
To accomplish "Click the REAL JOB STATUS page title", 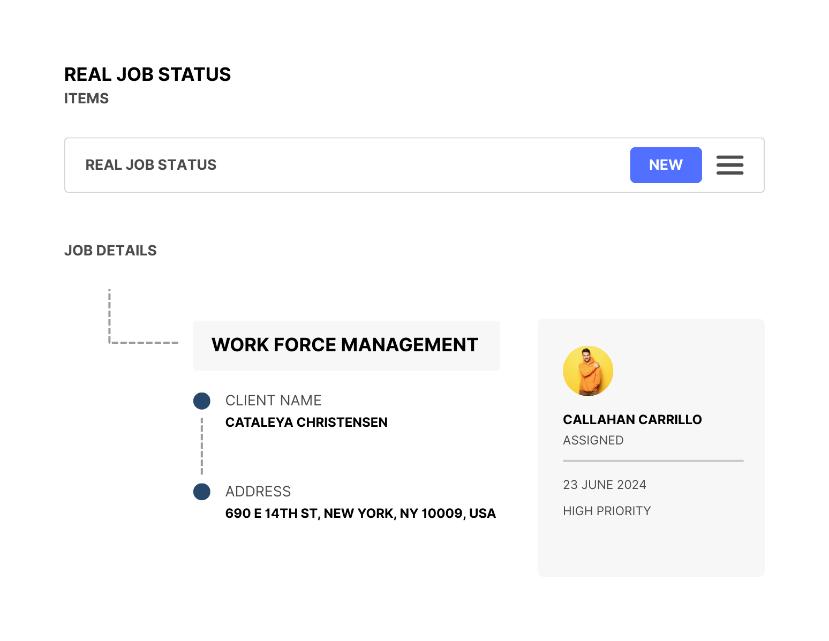I will (147, 74).
